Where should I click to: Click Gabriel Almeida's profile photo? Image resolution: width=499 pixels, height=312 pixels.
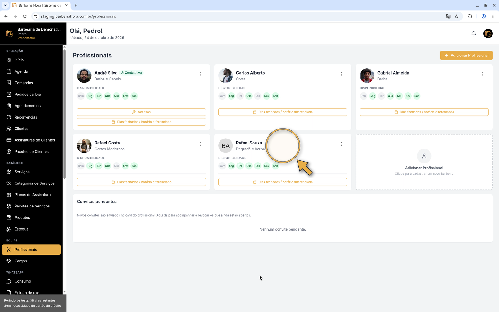coord(367,76)
